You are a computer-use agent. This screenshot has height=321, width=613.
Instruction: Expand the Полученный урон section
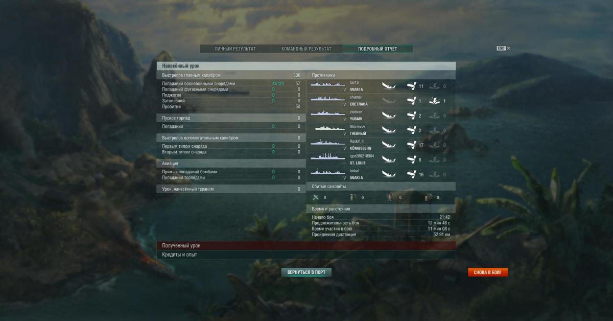point(306,246)
